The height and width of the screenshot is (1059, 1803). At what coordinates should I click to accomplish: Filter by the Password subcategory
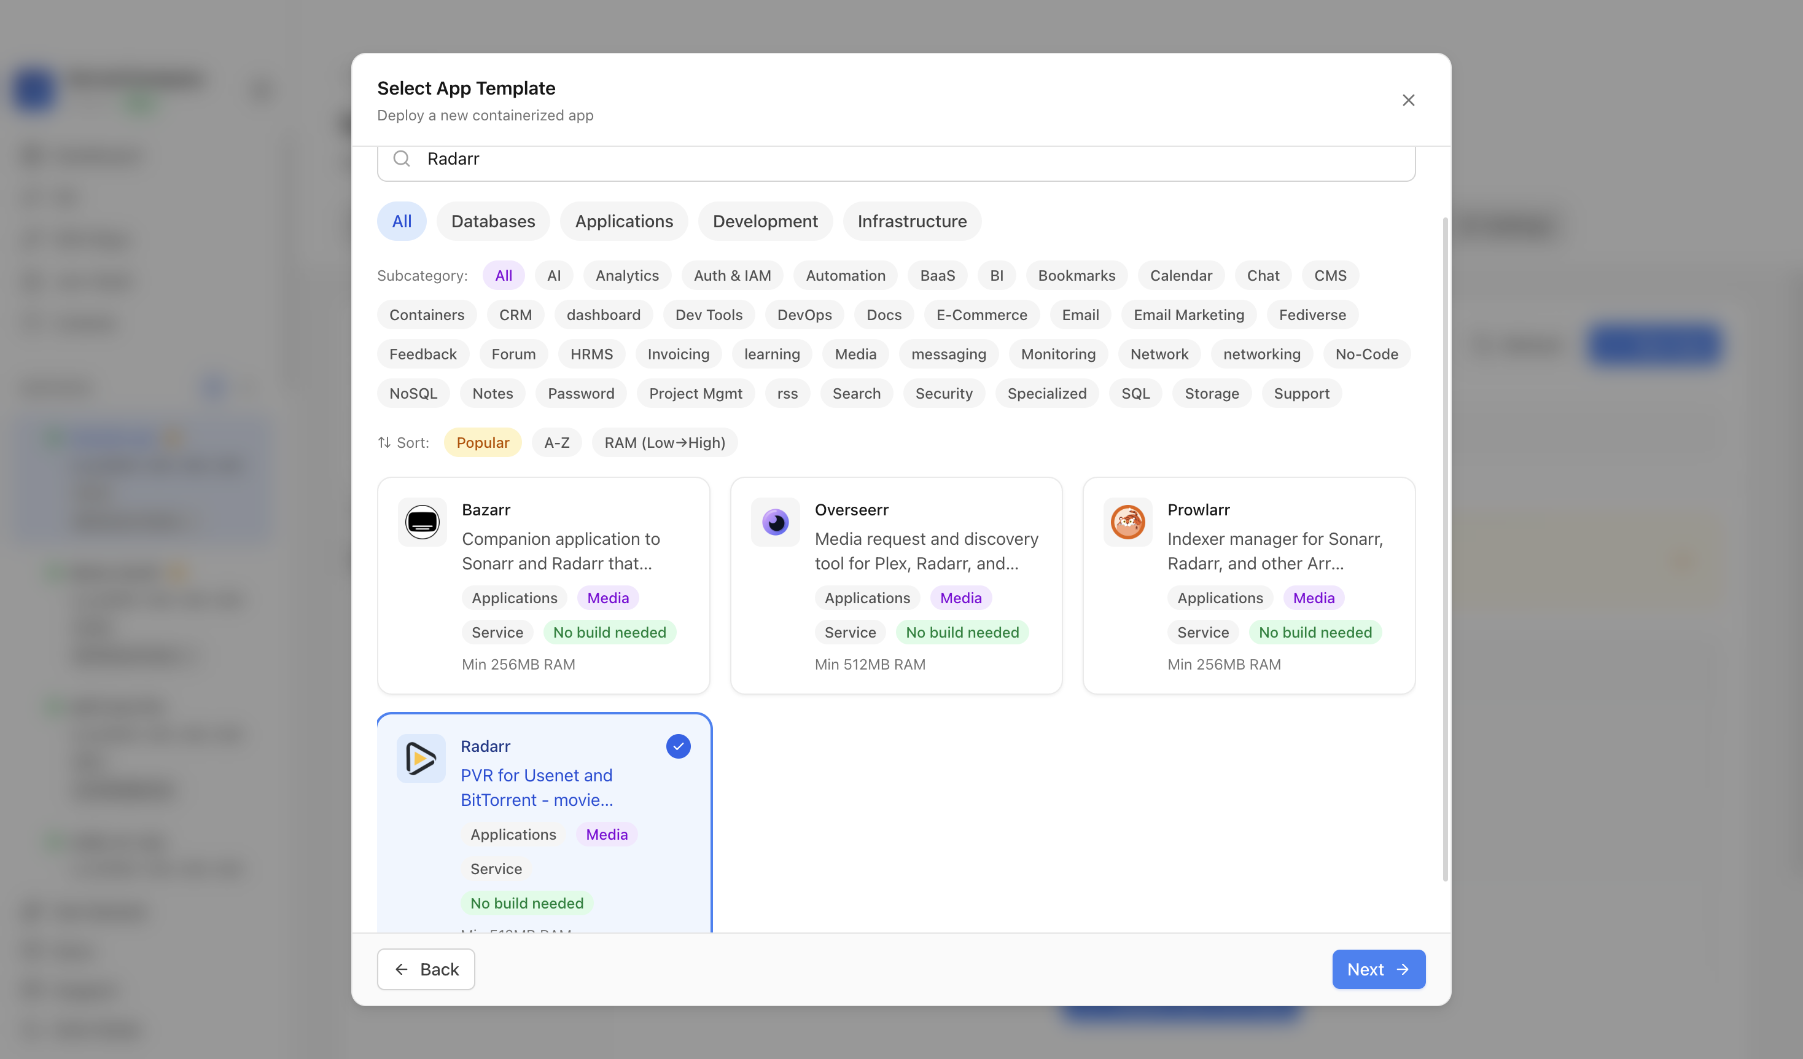[580, 394]
